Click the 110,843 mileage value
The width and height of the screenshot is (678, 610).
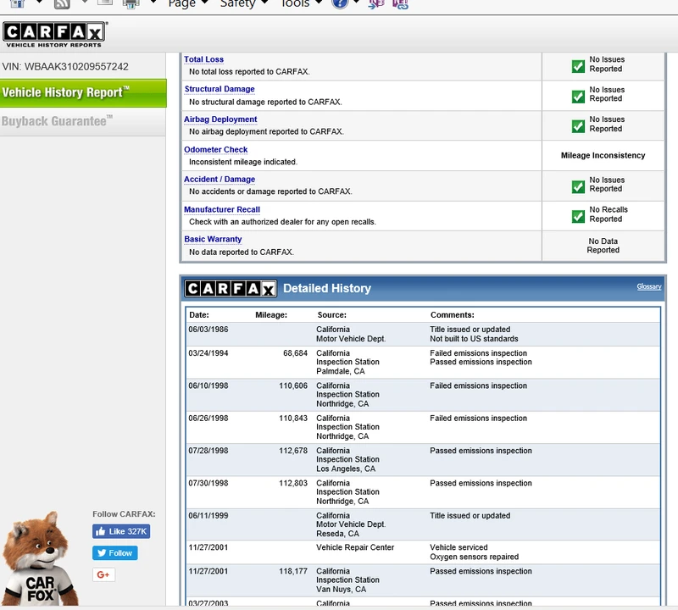293,419
